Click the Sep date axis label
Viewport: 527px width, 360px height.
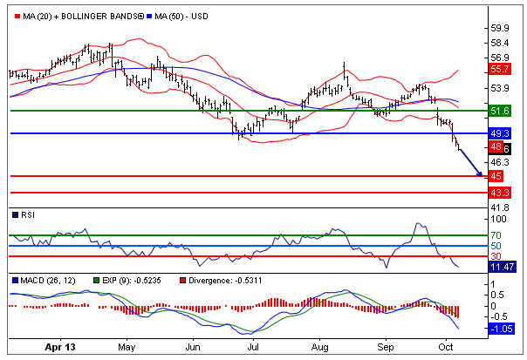tap(385, 347)
